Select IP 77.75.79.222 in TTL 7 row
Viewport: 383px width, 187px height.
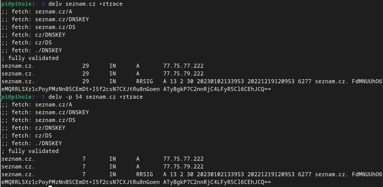coord(183,167)
